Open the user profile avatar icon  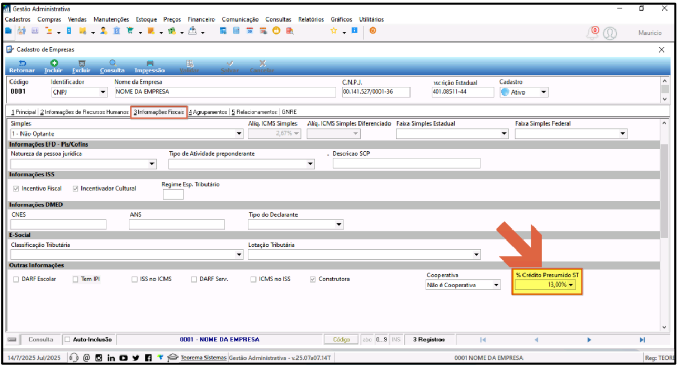coord(610,33)
